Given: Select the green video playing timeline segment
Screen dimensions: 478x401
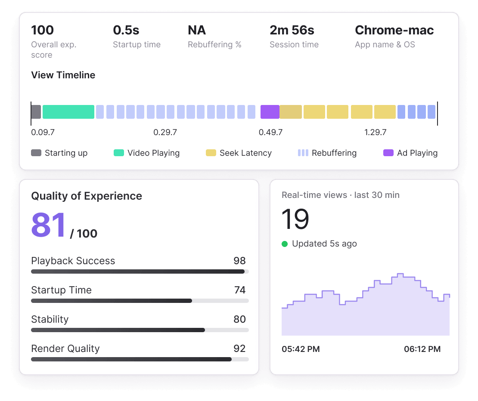Looking at the screenshot, I should pos(68,112).
